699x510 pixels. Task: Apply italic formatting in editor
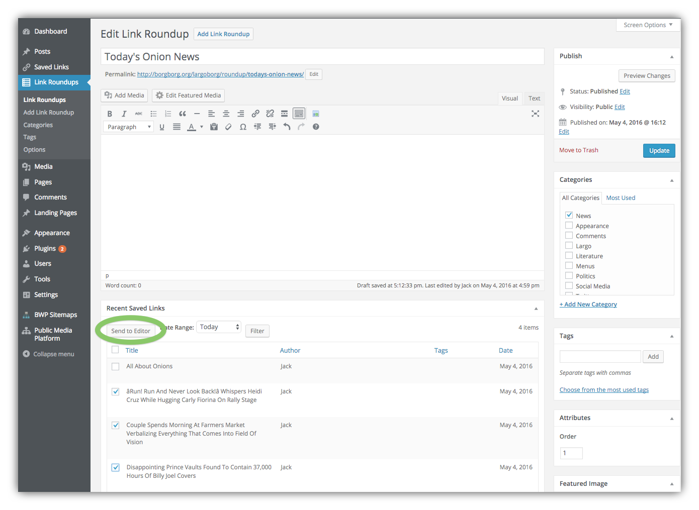(x=124, y=114)
